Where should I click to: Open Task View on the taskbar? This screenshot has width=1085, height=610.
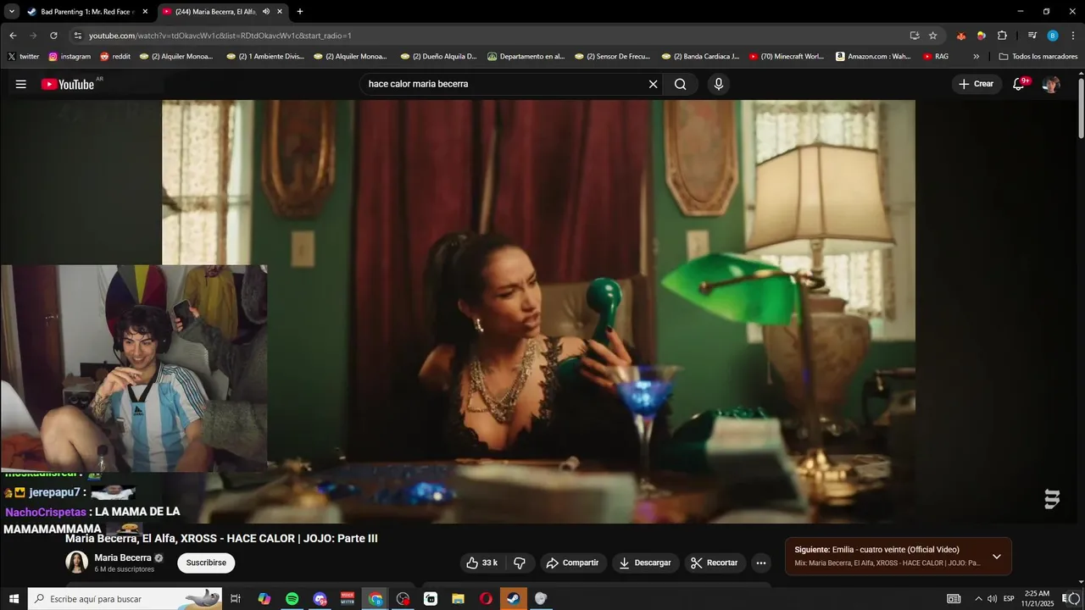(236, 599)
